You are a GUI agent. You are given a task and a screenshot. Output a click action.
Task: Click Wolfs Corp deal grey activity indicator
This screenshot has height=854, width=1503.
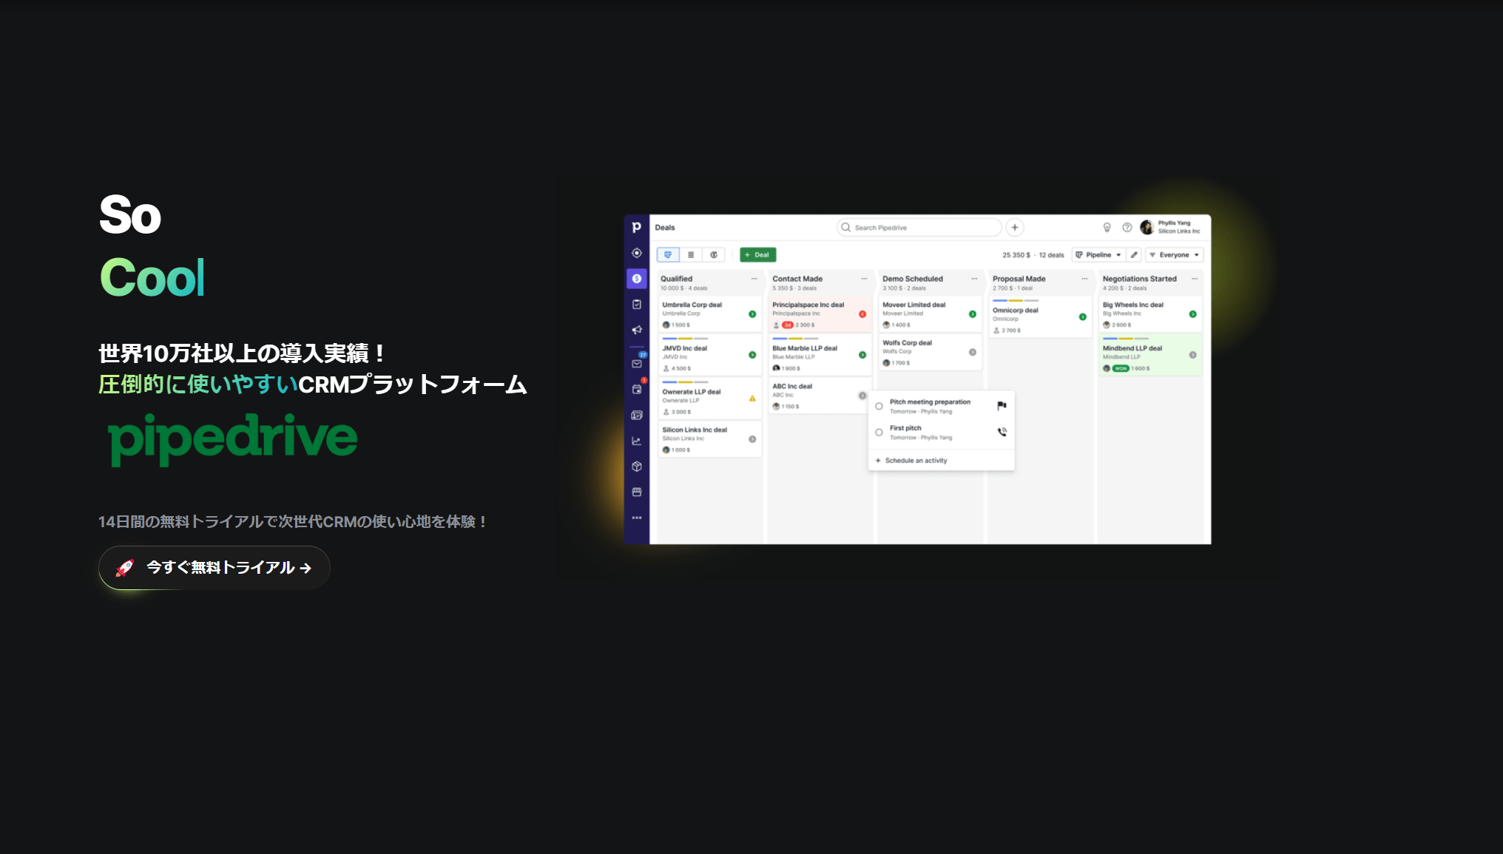[x=973, y=352]
